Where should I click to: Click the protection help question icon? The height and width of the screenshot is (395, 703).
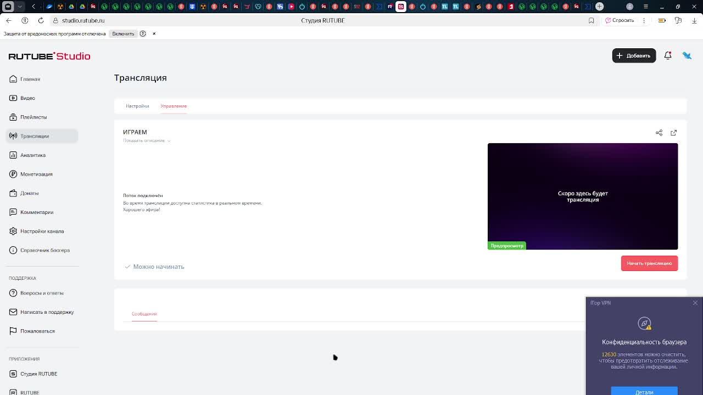tap(143, 33)
